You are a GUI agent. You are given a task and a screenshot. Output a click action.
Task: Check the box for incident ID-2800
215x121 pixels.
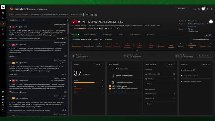(x=8, y=81)
